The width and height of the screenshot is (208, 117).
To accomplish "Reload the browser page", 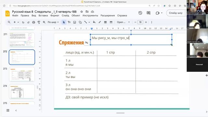I will tap(4, 6).
